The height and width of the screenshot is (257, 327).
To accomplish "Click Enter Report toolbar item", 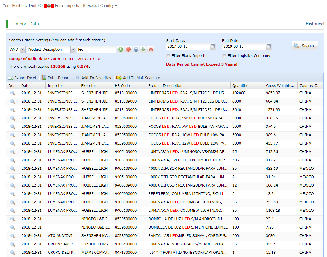I will pos(56,78).
